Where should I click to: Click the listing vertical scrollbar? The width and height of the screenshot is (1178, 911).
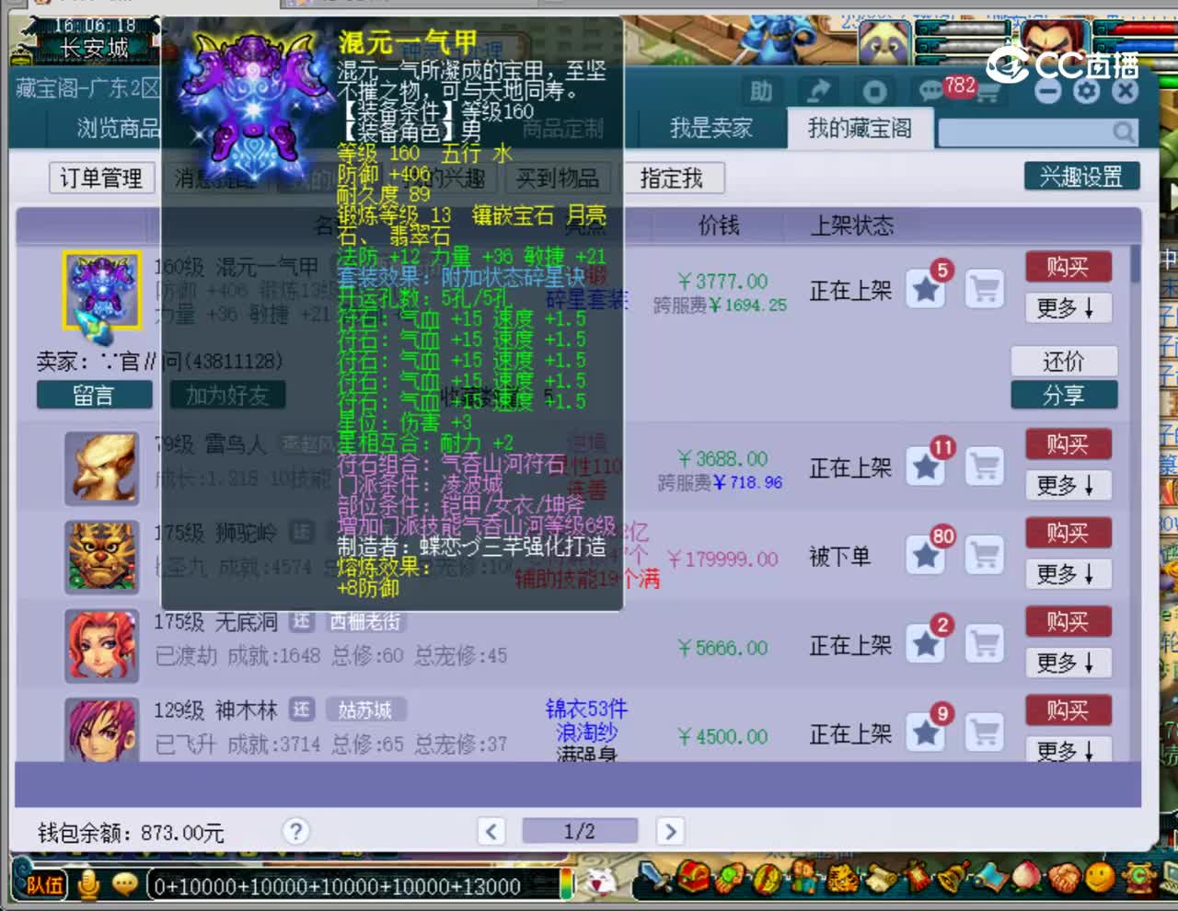[x=1136, y=265]
